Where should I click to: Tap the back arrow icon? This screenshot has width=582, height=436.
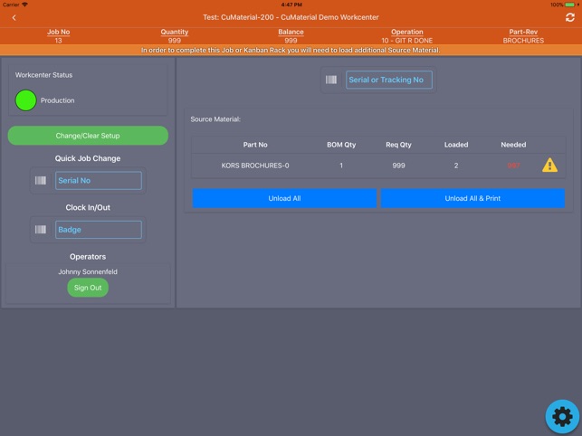[x=14, y=17]
